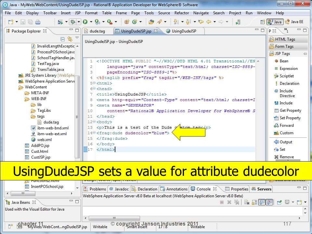Open the Refactor menu
This screenshot has height=234, width=312.
tap(182, 13)
